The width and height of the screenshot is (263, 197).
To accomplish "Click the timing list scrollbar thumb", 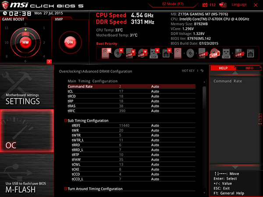I will click(204, 98).
